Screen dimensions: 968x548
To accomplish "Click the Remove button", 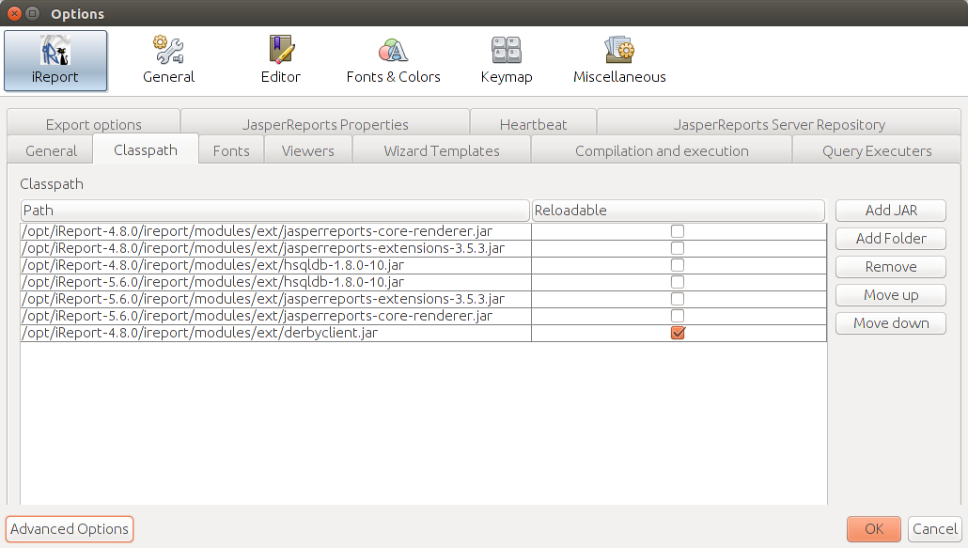I will pyautogui.click(x=891, y=267).
